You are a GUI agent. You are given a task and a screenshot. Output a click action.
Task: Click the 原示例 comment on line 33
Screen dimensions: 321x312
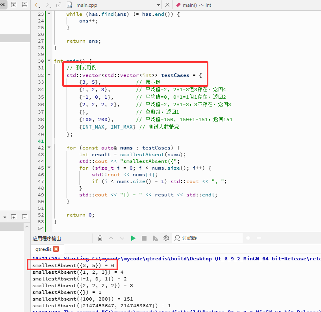click(x=148, y=82)
